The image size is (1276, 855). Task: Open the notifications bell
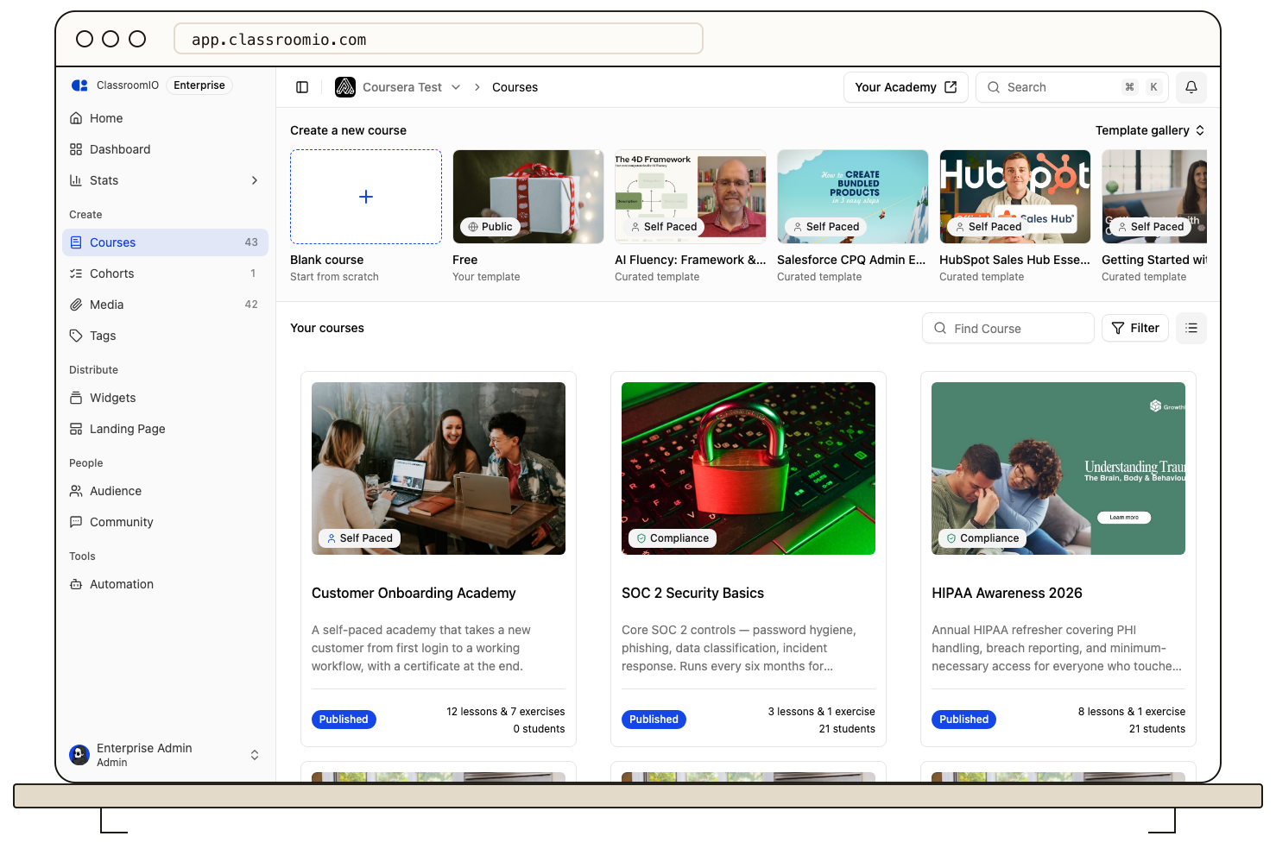[1191, 87]
